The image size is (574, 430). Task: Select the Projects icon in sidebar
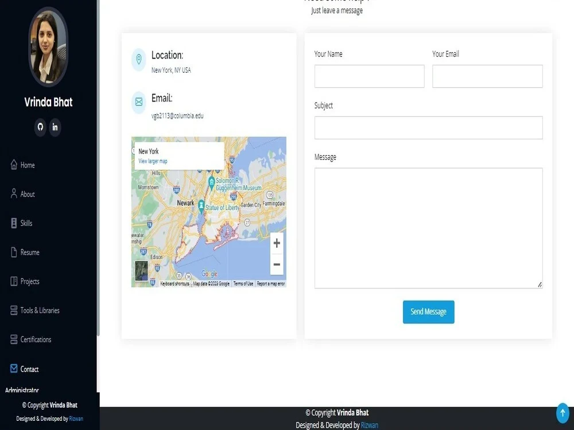click(x=14, y=281)
